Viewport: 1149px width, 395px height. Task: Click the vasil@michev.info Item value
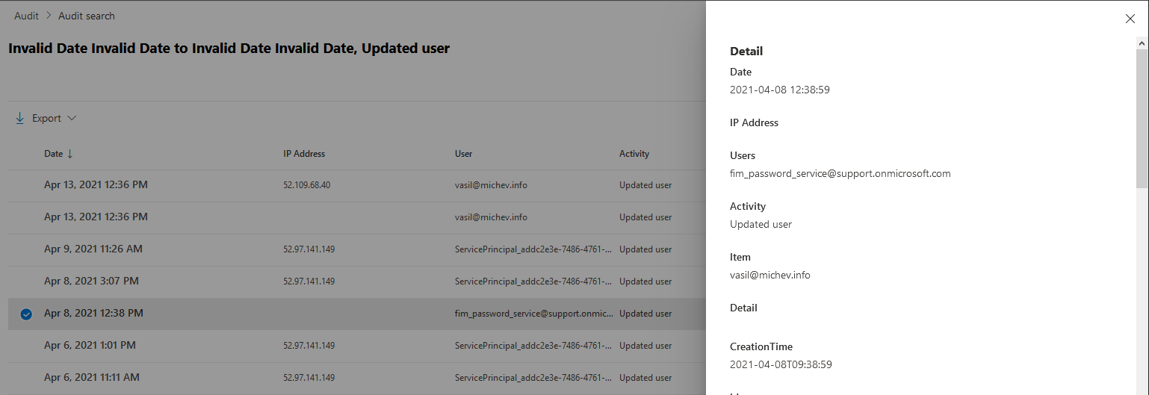coord(769,275)
